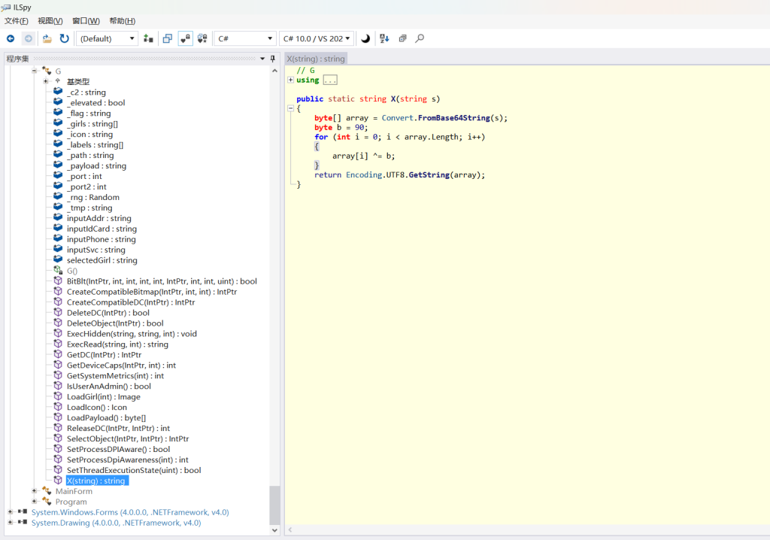Open search with the magnifier icon
770x540 pixels.
tap(420, 38)
